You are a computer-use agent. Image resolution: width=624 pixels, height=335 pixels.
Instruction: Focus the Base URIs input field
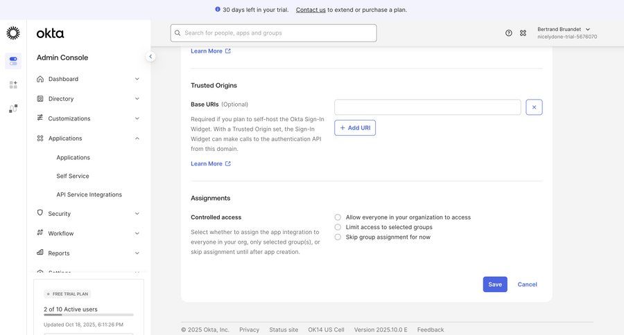[x=428, y=107]
